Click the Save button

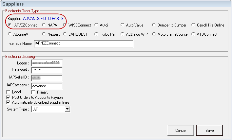[x=209, y=130]
